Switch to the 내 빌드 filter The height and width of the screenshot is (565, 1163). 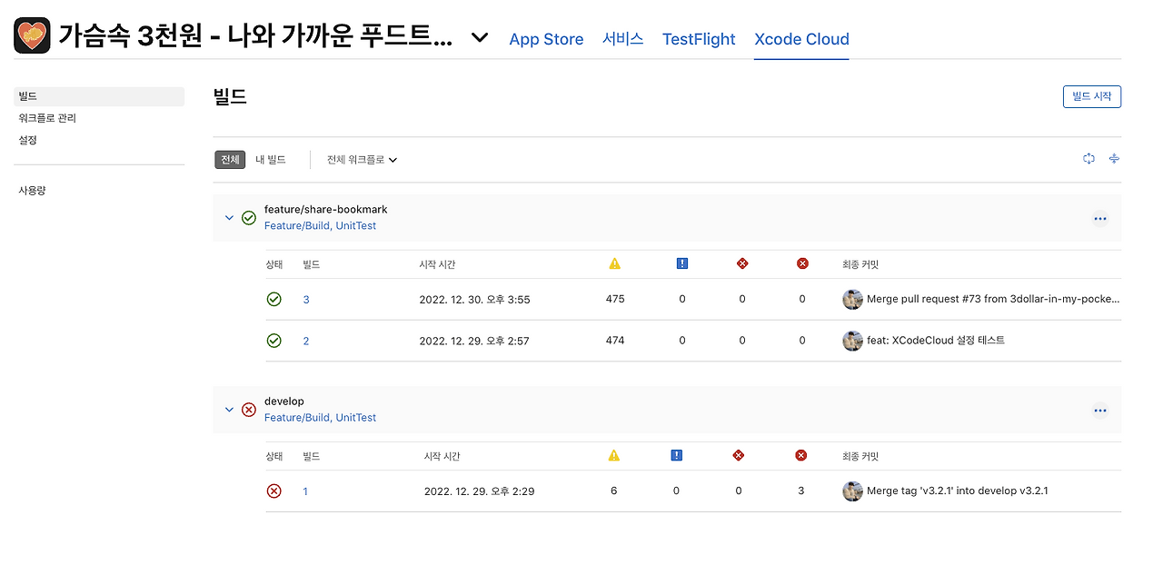click(271, 160)
